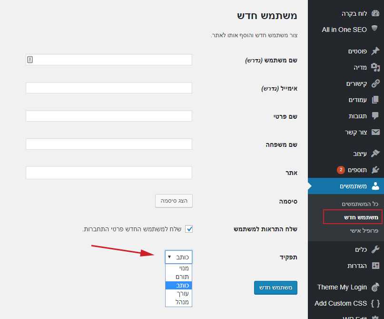Open the תוספים menu
Screen dimensions: 384x319
click(x=346, y=170)
